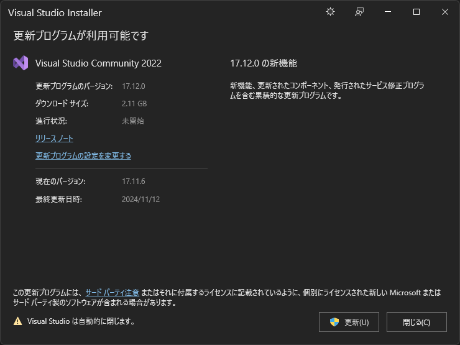
Task: Click the Visual Studio は自動的に閉じます warning text
Action: pyautogui.click(x=81, y=321)
